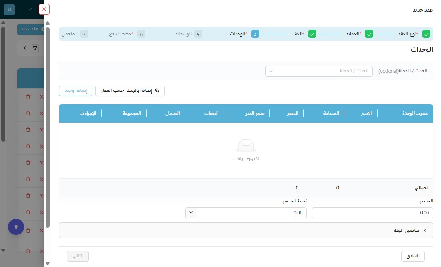
Task: Click the 'الوحدات' section heading
Action: [422, 49]
